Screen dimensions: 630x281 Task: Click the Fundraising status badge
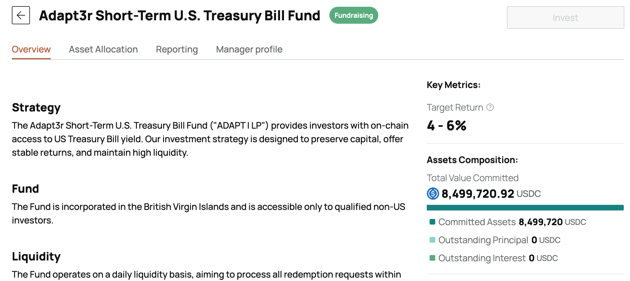pyautogui.click(x=353, y=15)
